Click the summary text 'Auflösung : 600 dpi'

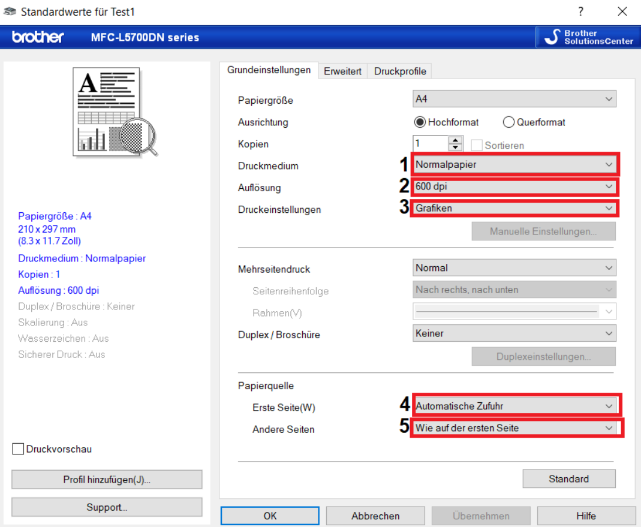pyautogui.click(x=58, y=290)
